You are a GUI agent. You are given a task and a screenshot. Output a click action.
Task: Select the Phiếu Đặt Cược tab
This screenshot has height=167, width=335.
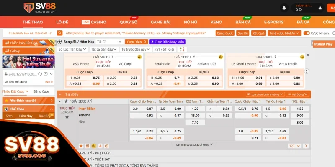[x=15, y=91]
